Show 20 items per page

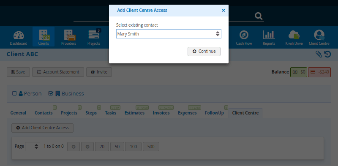pos(102,147)
